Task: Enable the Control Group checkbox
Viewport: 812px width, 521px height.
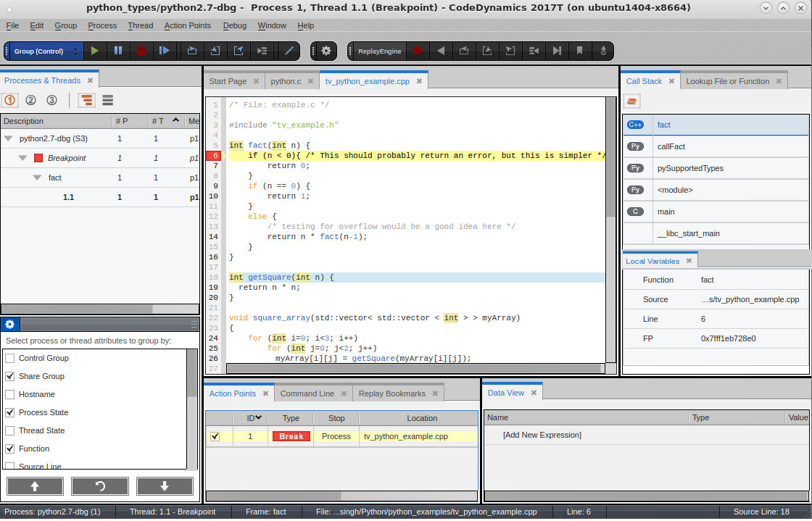Action: [10, 358]
